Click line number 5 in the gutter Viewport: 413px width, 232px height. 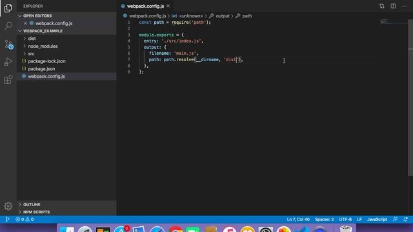129,47
